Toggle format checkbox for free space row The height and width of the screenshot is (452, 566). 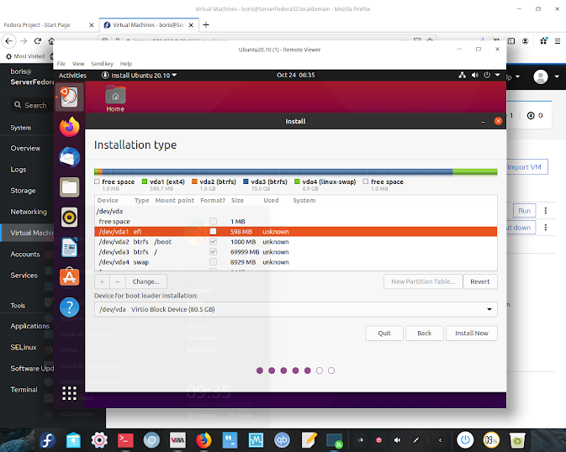tap(213, 221)
